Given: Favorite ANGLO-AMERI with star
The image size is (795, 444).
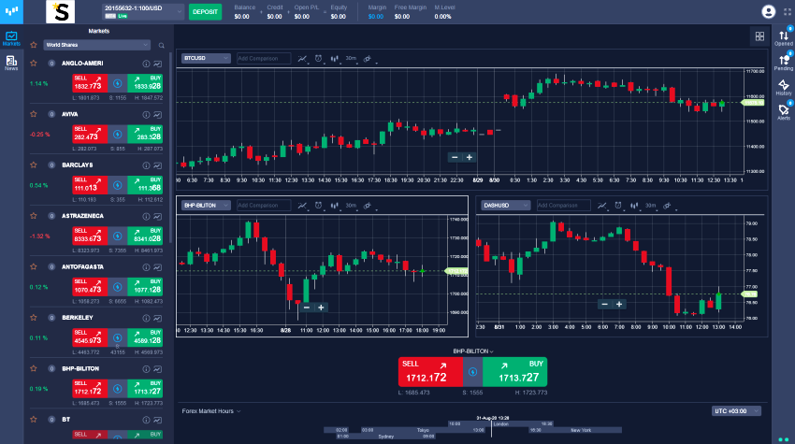Looking at the screenshot, I should click(x=34, y=64).
